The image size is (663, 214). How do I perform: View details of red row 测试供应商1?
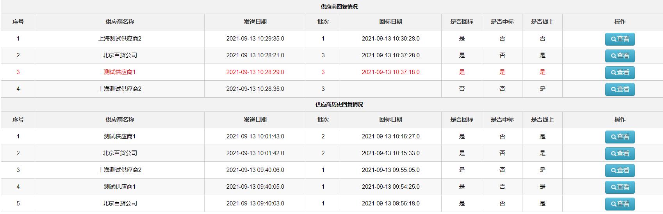coord(620,73)
